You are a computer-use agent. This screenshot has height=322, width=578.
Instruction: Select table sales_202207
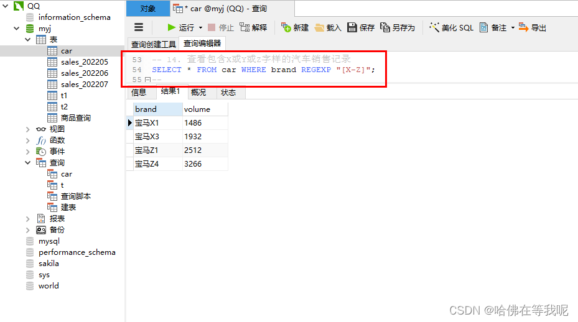click(85, 85)
